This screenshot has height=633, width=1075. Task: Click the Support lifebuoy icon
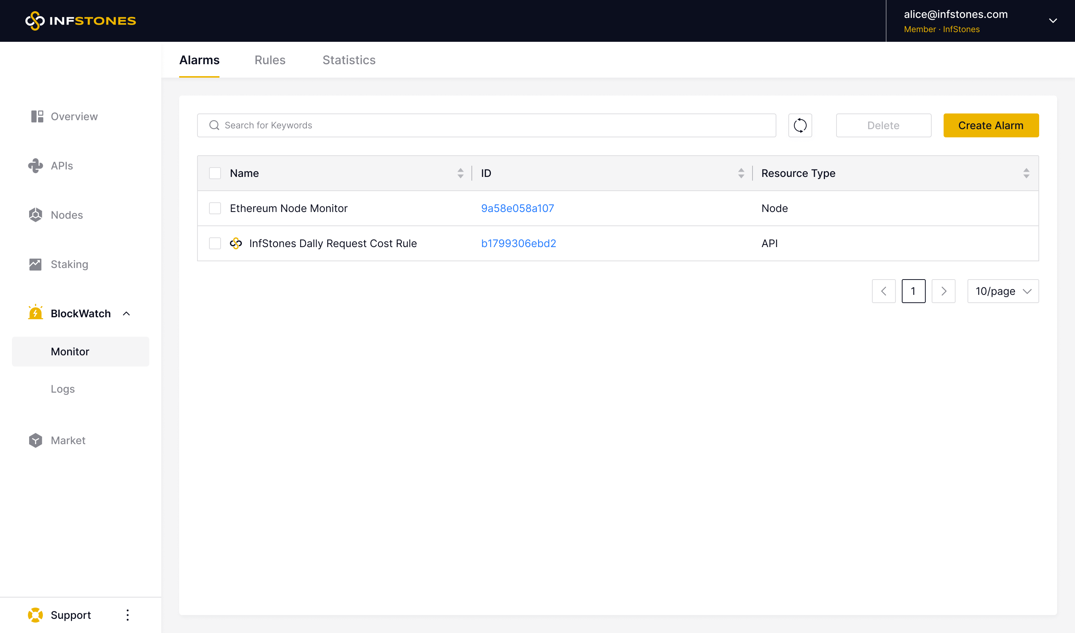tap(35, 615)
